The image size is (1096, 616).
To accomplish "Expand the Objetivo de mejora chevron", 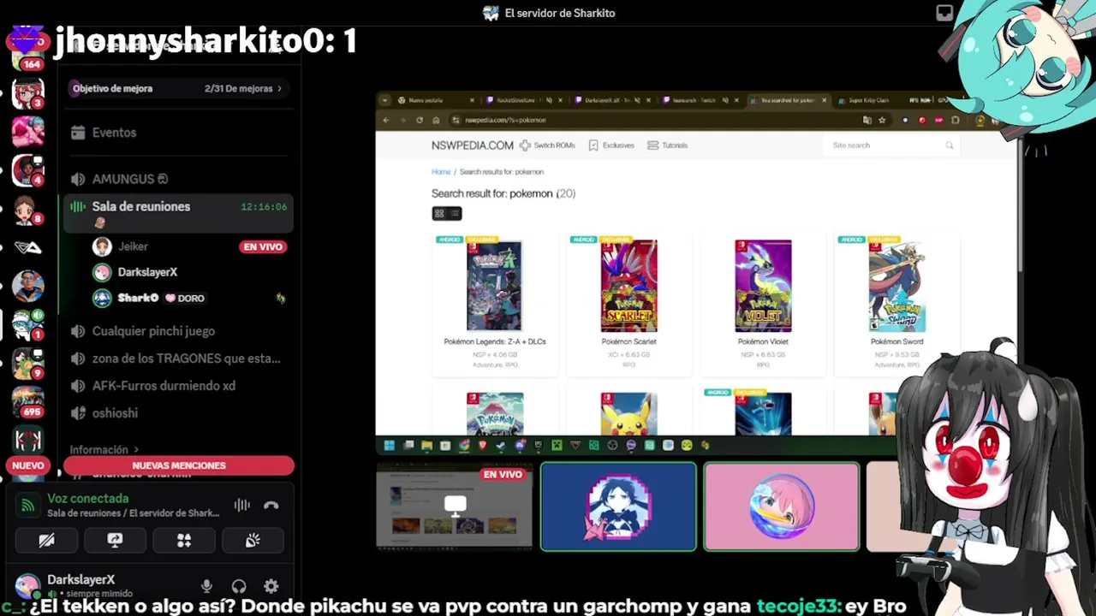I will click(x=279, y=88).
